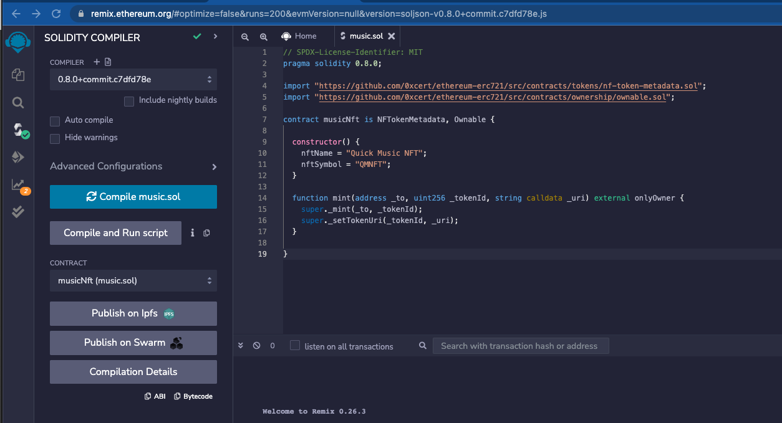Click the zoom out magnifier icon
782x423 pixels.
tap(244, 37)
